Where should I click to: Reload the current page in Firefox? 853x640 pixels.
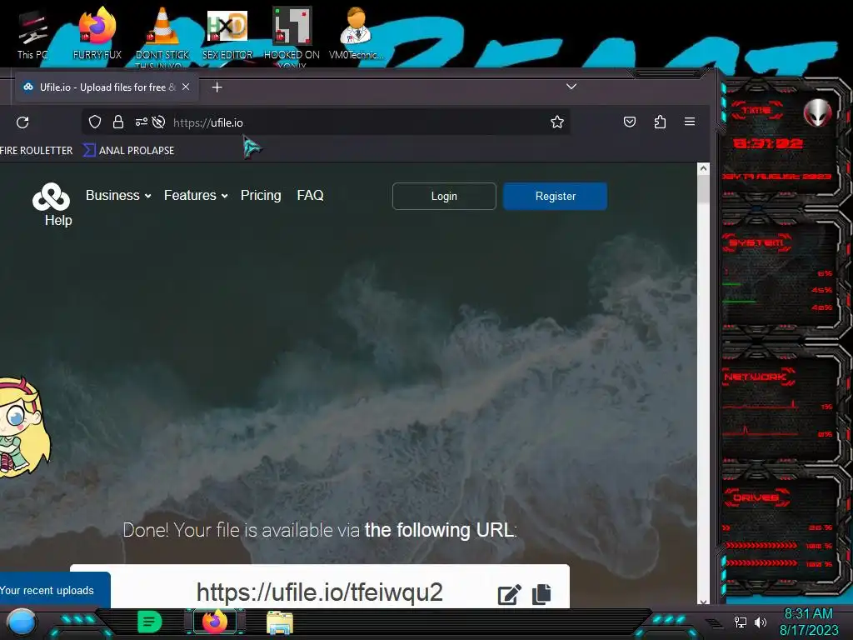click(22, 122)
